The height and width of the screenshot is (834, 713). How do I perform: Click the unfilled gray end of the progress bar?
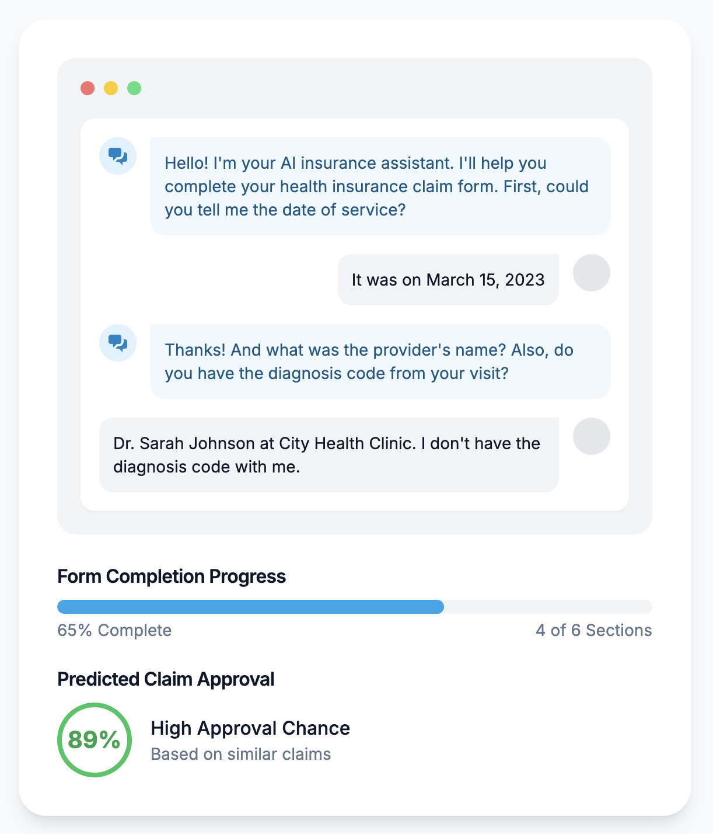[x=547, y=607]
